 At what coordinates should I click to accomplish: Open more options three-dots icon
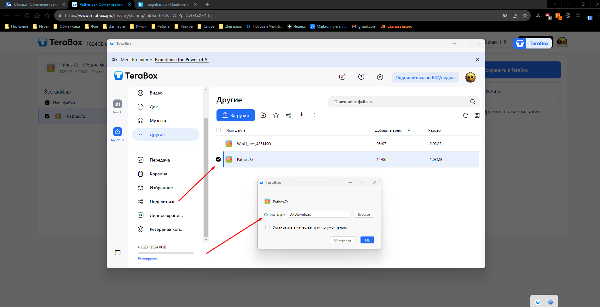click(x=314, y=115)
